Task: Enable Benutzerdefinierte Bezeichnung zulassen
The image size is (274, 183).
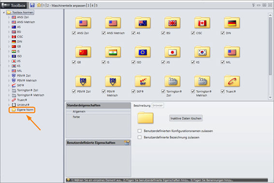Action: pos(140,137)
